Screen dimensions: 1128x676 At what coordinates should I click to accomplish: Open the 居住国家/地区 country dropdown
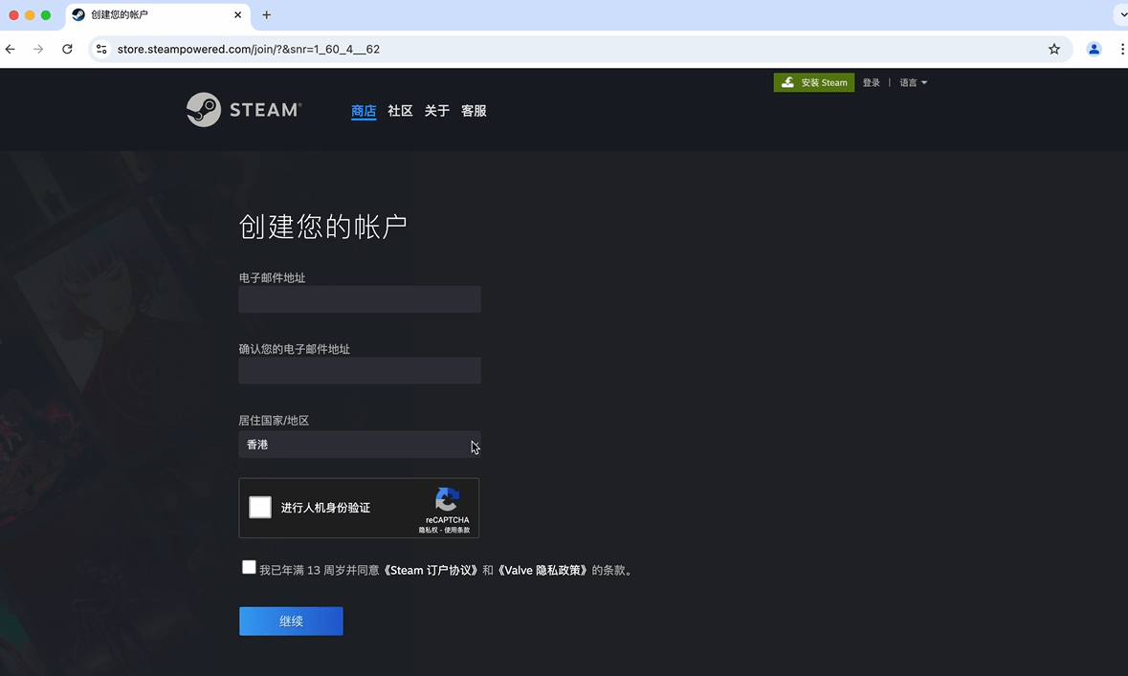click(x=360, y=444)
